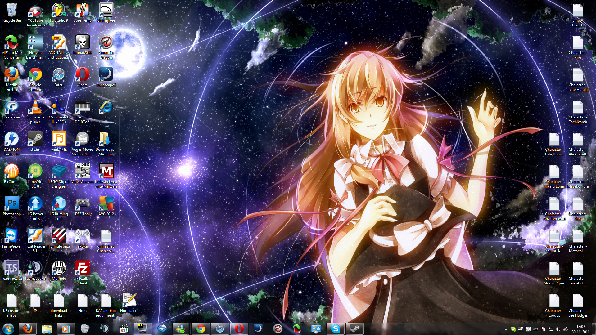
Task: Open DAEMON Tools Lite desktop icon
Action: pos(12,144)
